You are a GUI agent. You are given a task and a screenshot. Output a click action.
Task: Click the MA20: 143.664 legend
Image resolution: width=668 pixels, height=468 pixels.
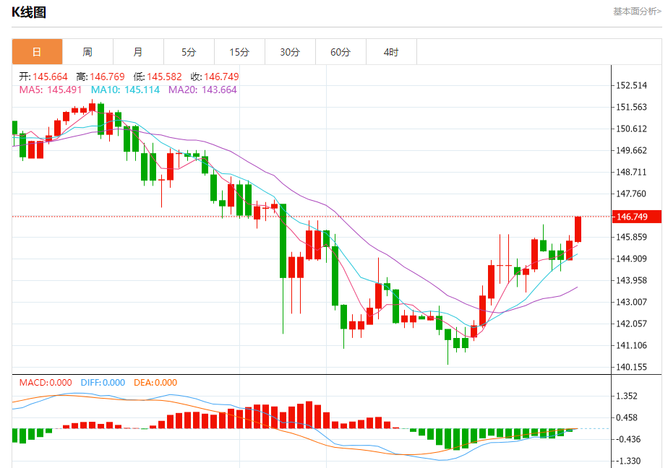pyautogui.click(x=202, y=90)
